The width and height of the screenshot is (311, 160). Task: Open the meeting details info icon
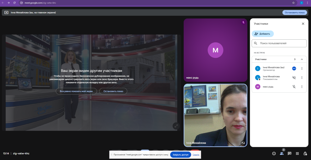point(274,154)
